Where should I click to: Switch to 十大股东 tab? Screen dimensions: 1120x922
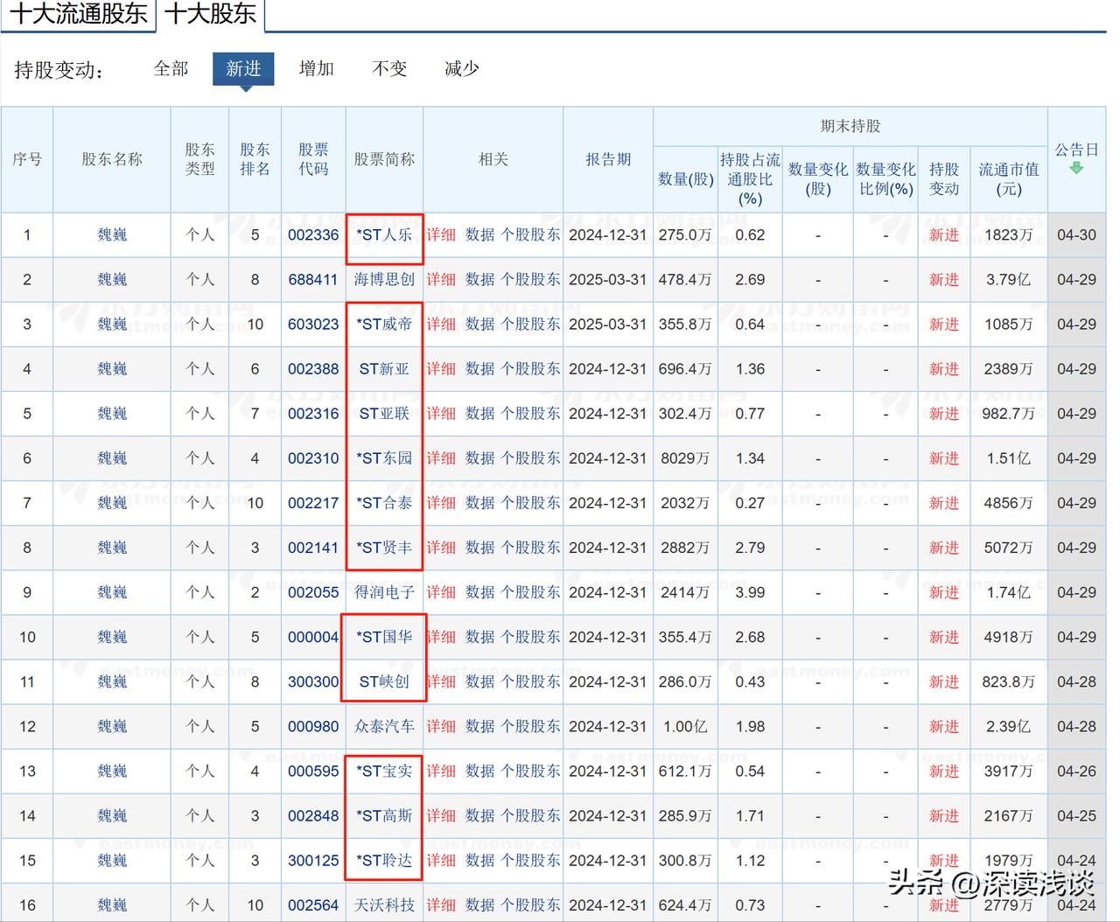pyautogui.click(x=210, y=13)
